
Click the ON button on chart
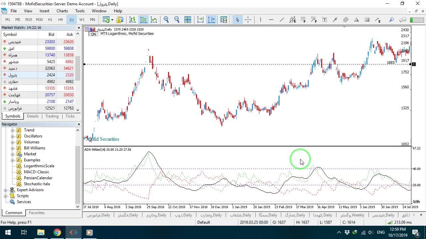[94, 34]
